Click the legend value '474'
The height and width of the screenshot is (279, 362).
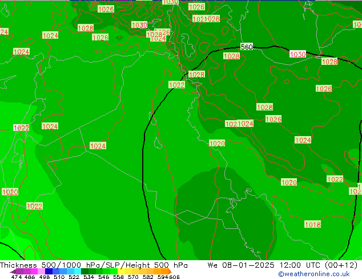click(x=17, y=277)
